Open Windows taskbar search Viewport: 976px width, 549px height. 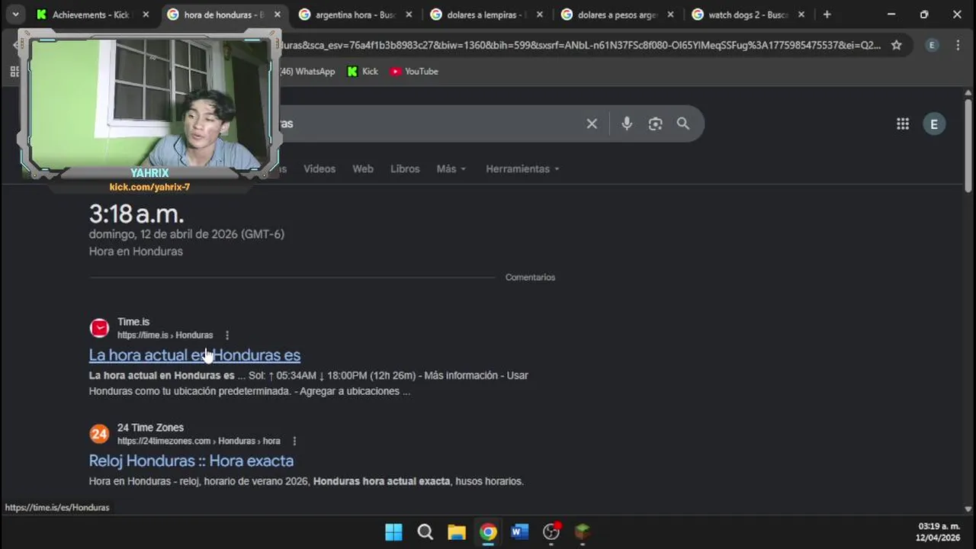pos(425,531)
